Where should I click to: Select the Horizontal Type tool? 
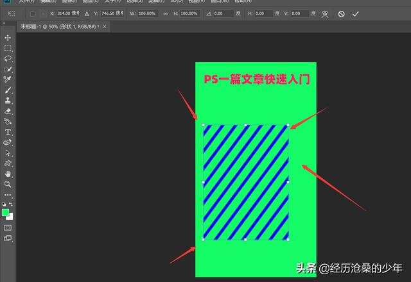[x=8, y=132]
